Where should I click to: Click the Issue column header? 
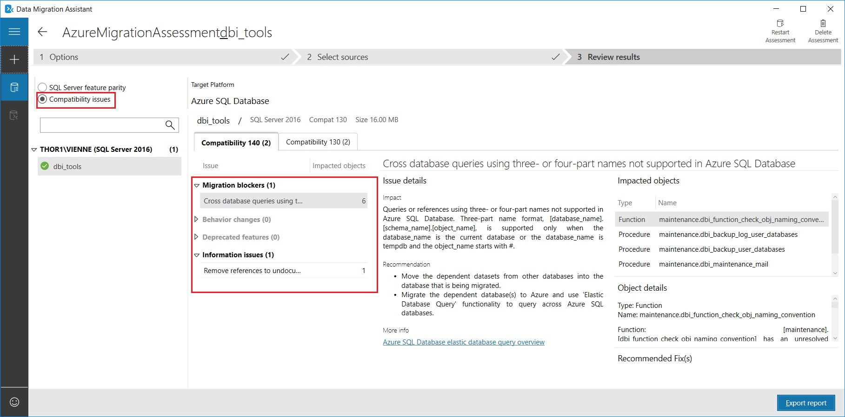point(210,166)
